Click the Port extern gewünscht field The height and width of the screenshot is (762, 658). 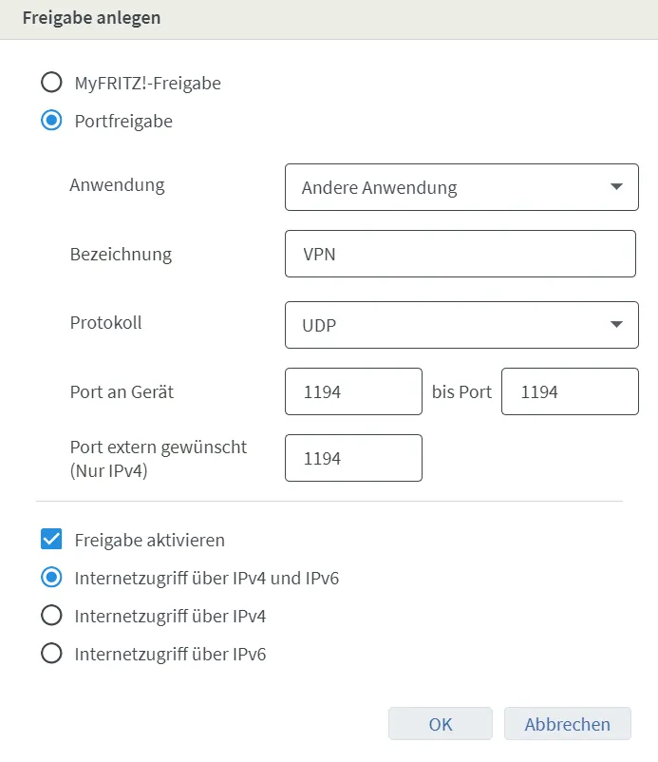tap(353, 458)
